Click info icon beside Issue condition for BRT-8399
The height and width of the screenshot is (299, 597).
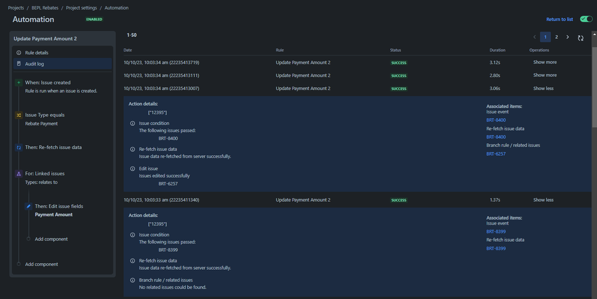132,235
